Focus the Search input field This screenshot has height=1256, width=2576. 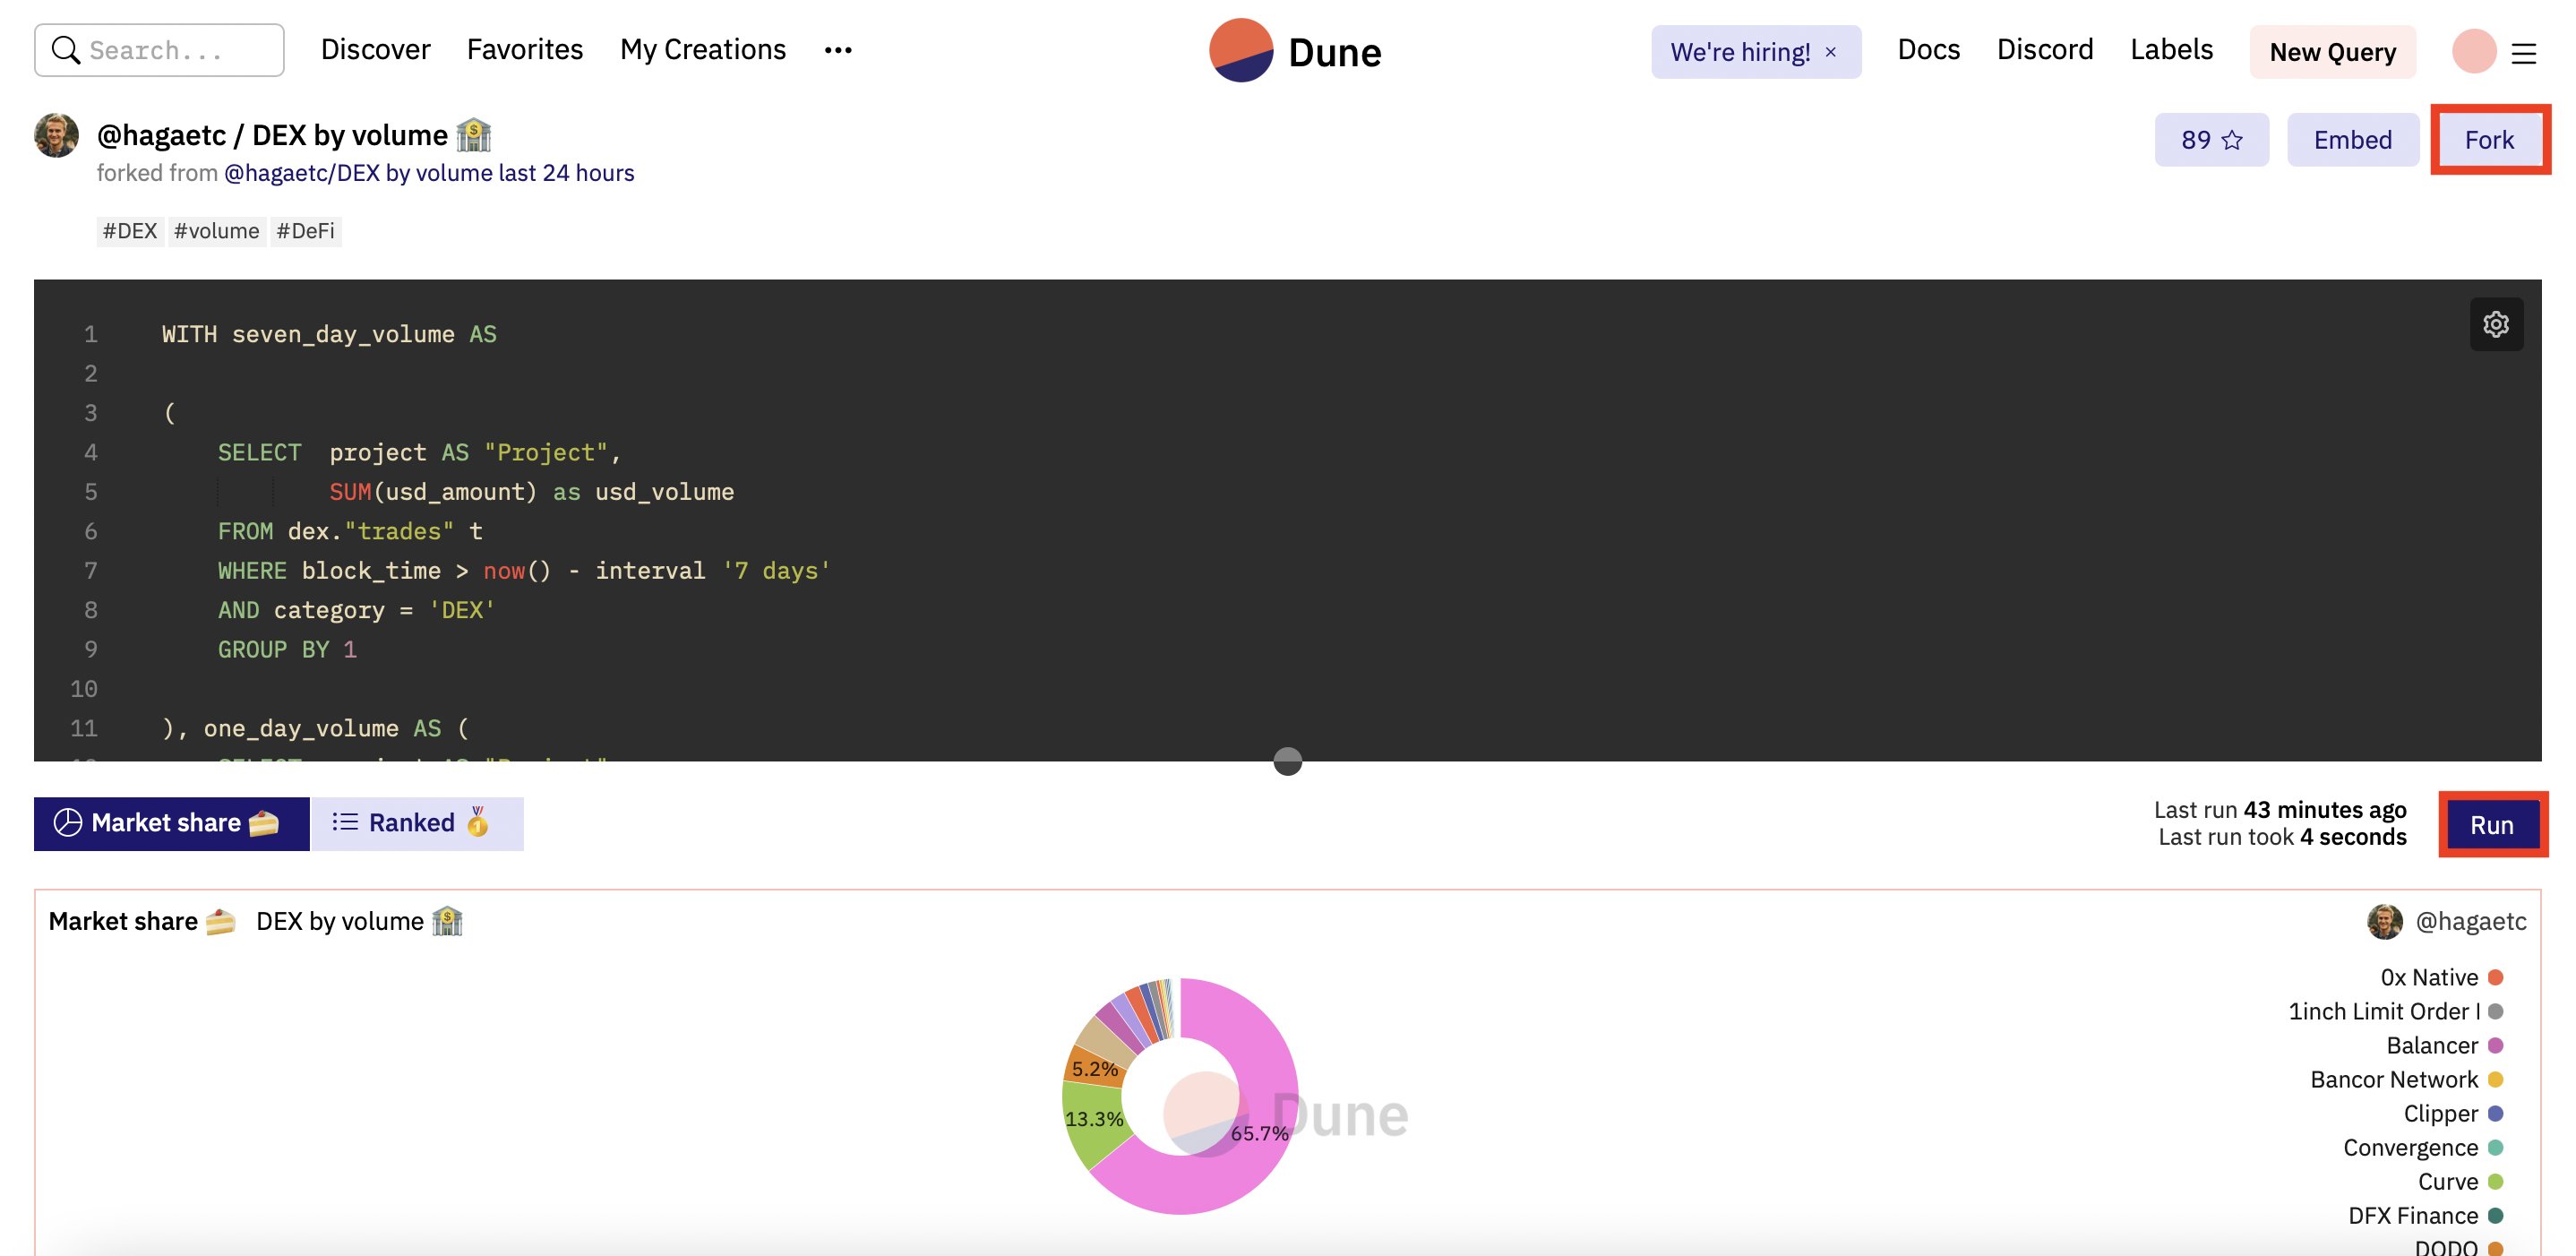[180, 50]
